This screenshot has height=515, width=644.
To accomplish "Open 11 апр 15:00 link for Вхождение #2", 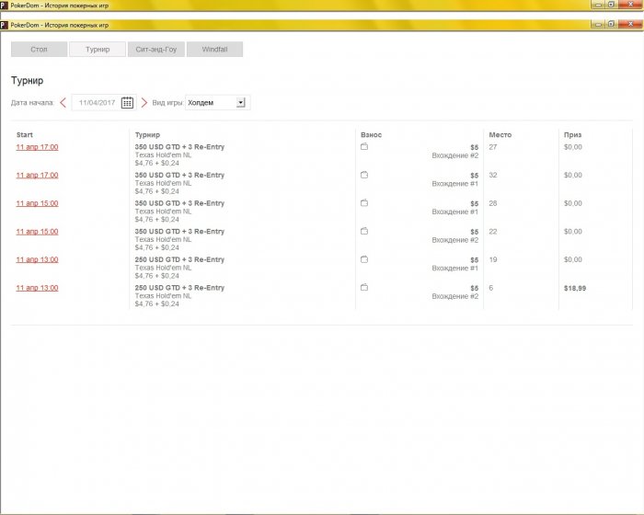I will (37, 232).
